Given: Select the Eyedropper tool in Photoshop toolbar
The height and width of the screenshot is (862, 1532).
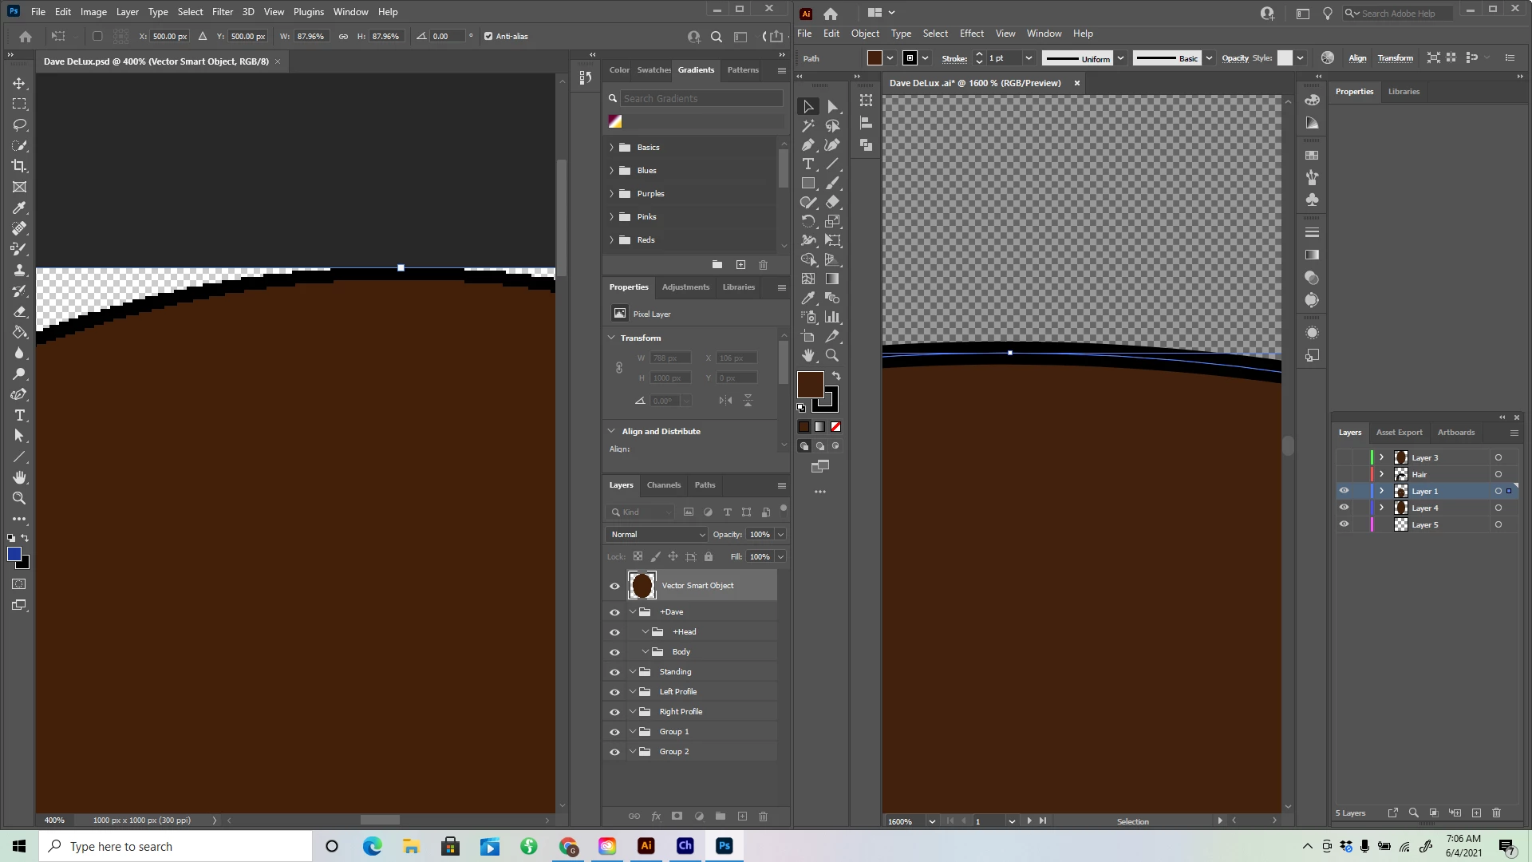Looking at the screenshot, I should (x=20, y=208).
